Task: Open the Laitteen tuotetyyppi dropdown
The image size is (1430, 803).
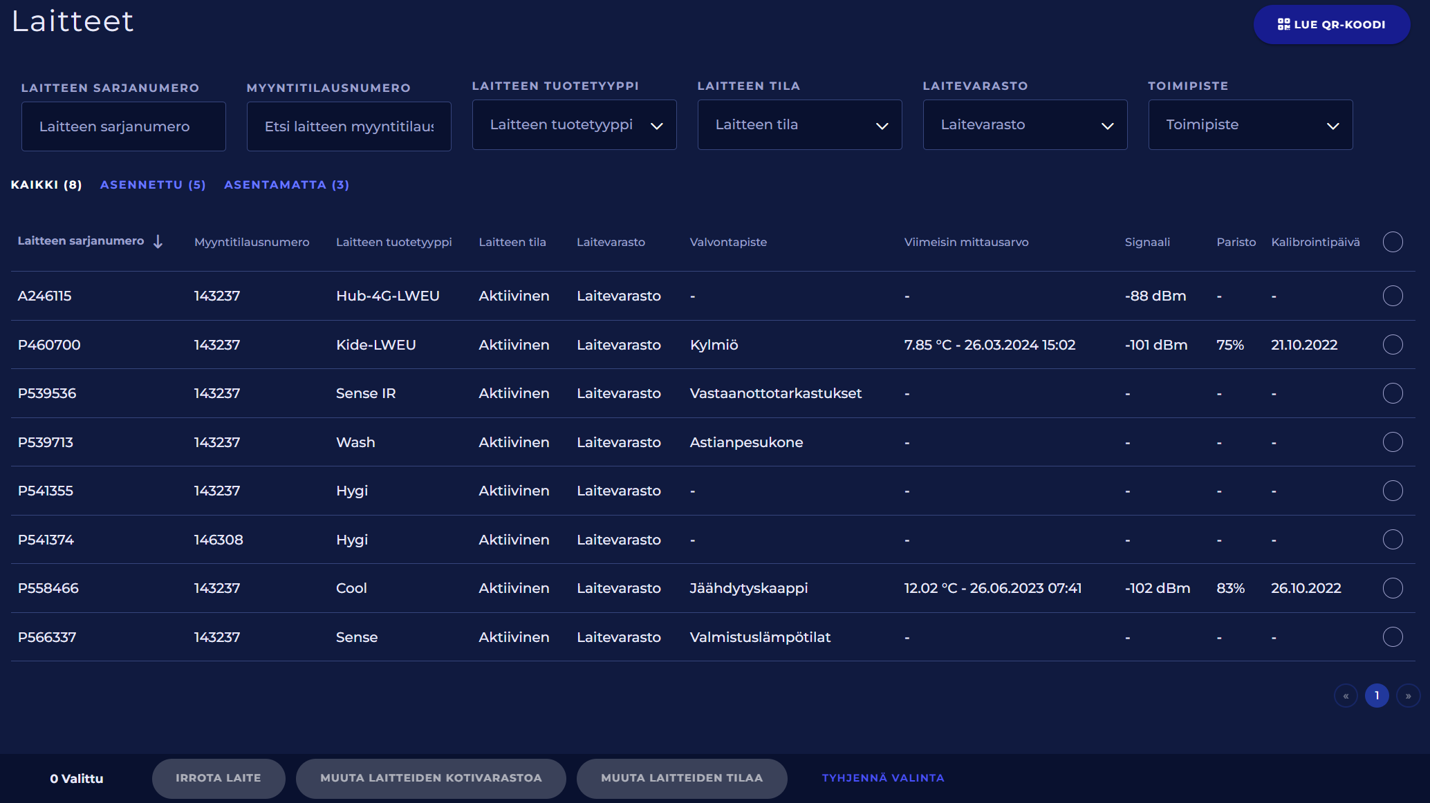Action: 574,125
